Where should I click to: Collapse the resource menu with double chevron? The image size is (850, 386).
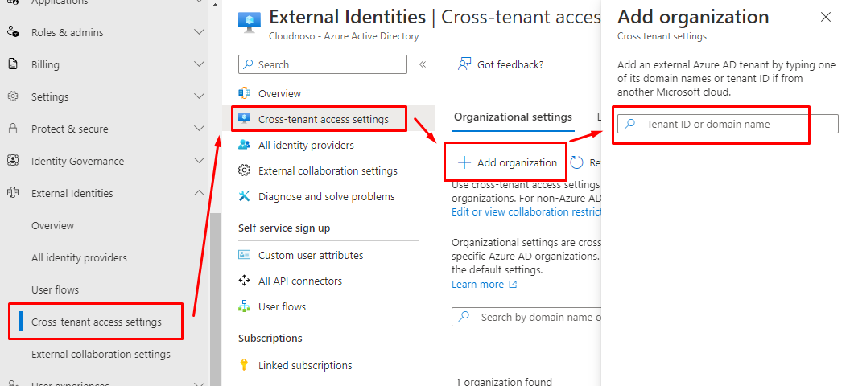[423, 64]
